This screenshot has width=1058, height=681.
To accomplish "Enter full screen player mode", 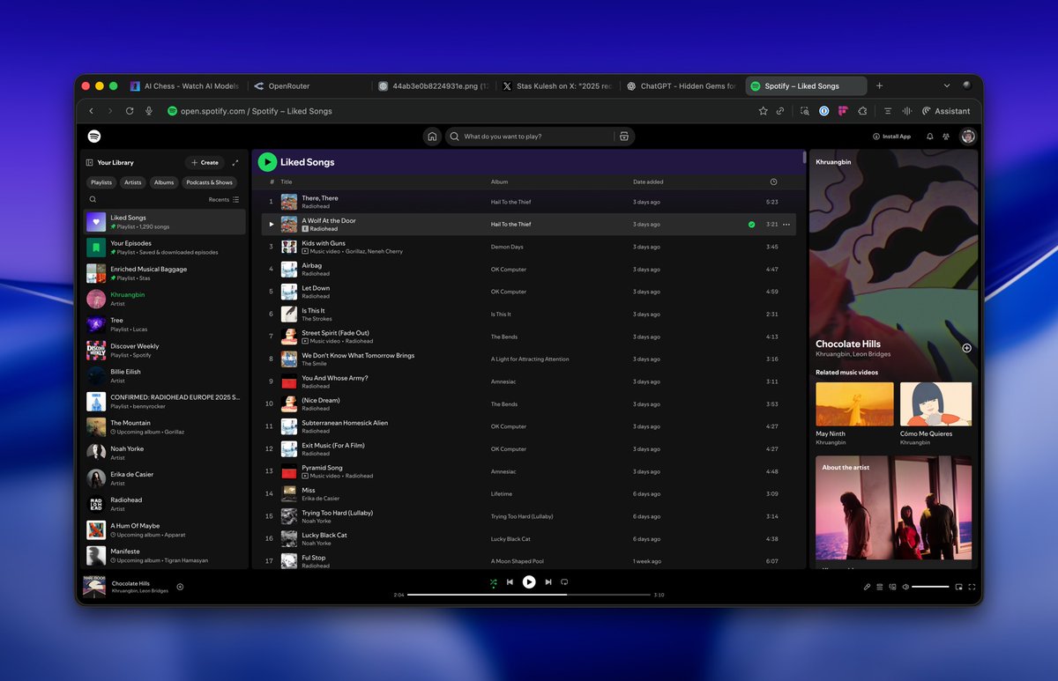I will point(972,587).
